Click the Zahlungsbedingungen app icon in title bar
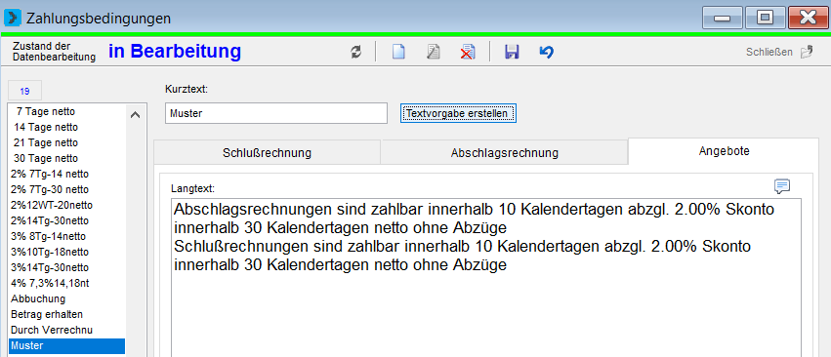This screenshot has height=357, width=831. tap(12, 19)
